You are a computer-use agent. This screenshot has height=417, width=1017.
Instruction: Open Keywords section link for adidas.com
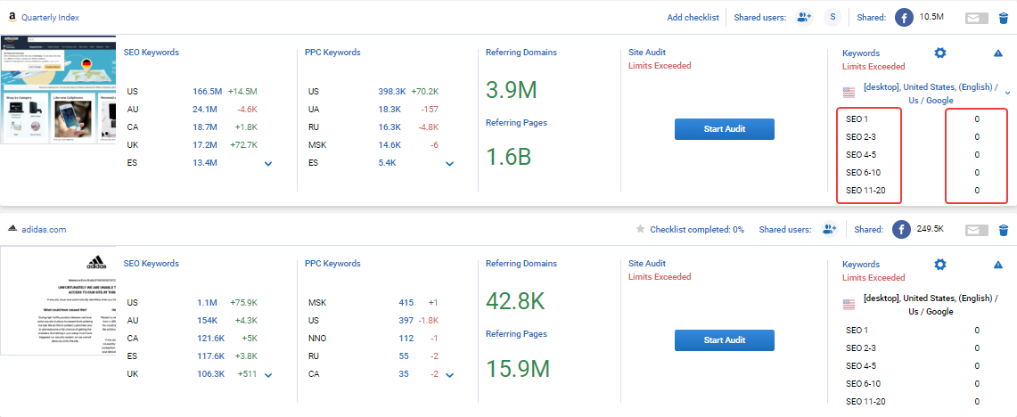[861, 264]
